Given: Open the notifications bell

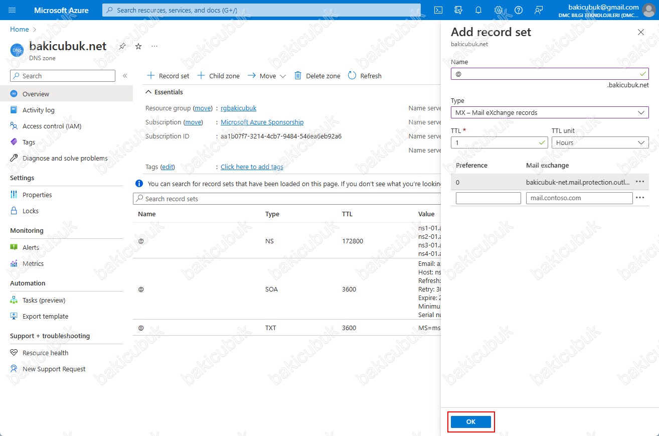Looking at the screenshot, I should click(x=478, y=10).
